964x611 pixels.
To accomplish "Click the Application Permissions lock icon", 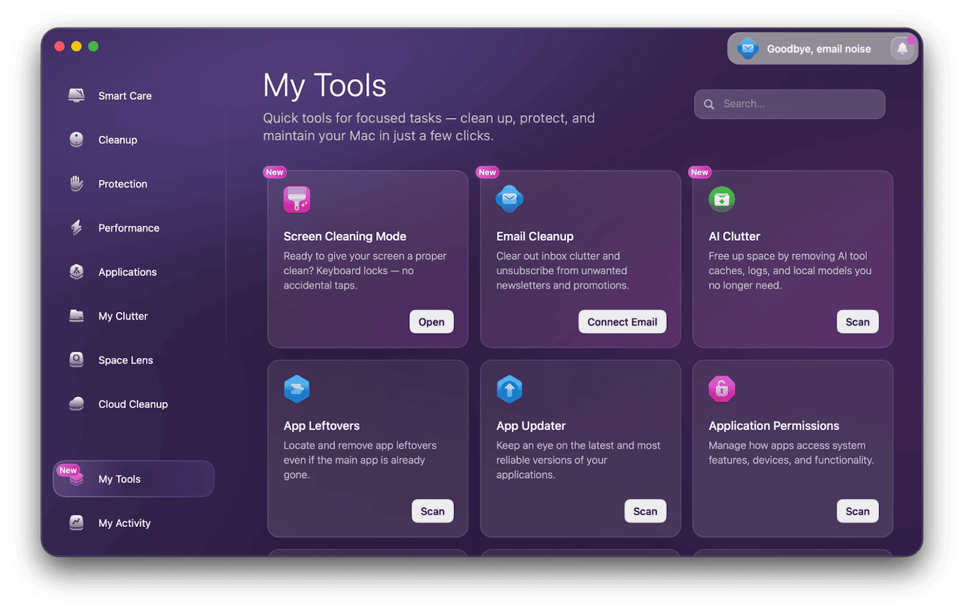I will click(722, 389).
